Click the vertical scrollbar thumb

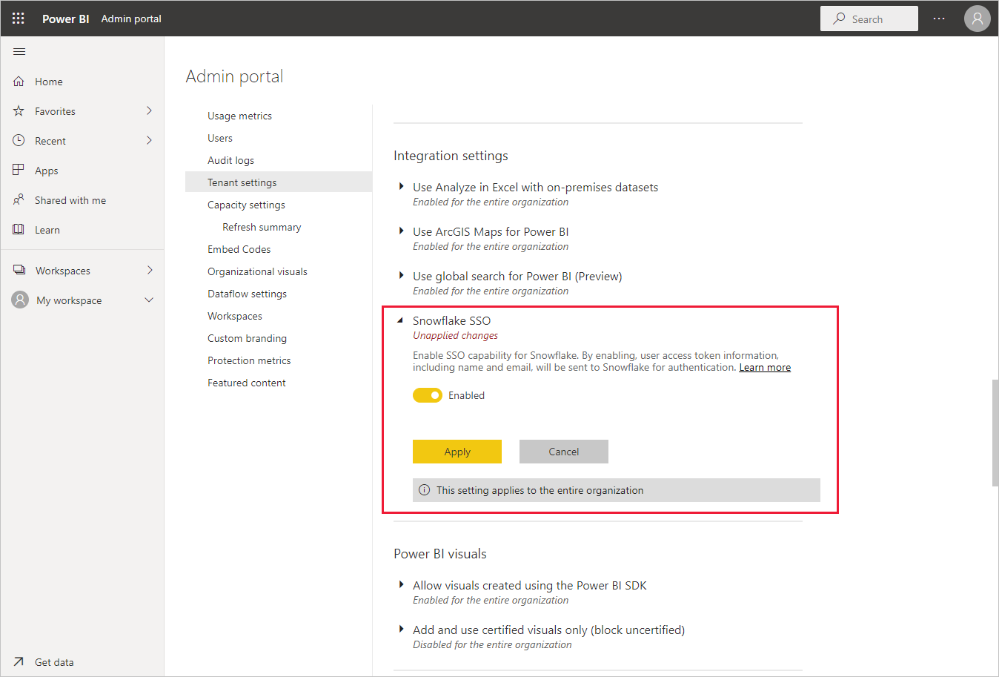click(x=995, y=433)
